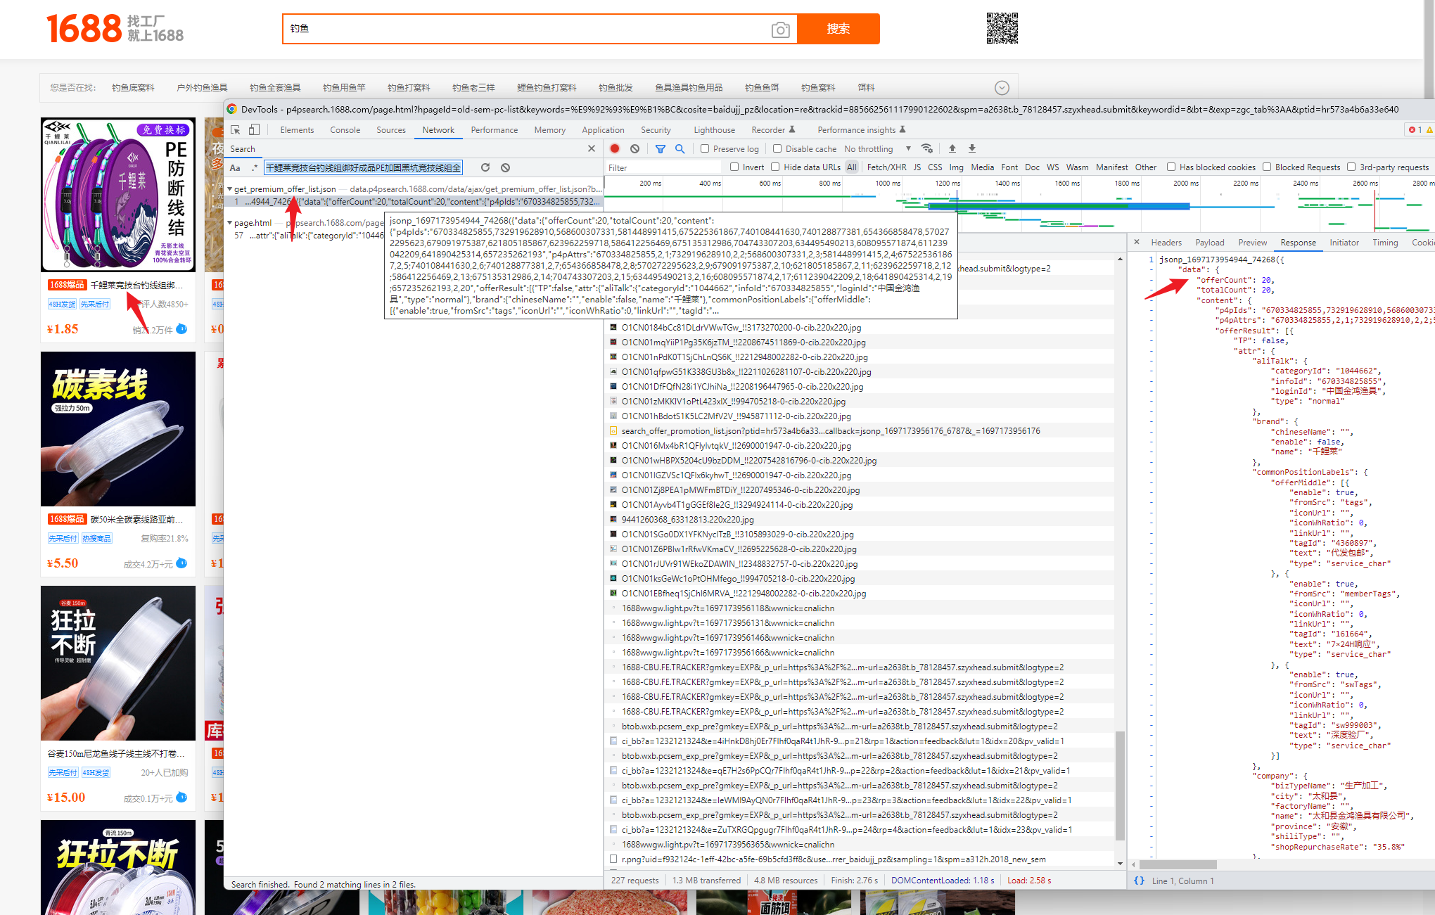
Task: Refresh the search results icon
Action: pos(485,167)
